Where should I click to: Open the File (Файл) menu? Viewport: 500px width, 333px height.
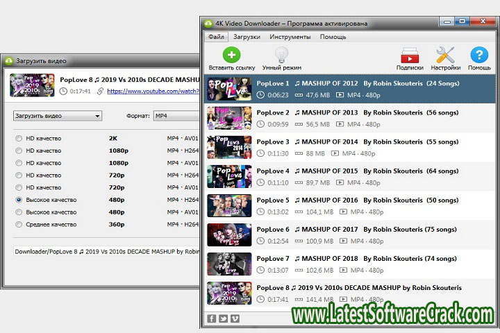pyautogui.click(x=216, y=37)
